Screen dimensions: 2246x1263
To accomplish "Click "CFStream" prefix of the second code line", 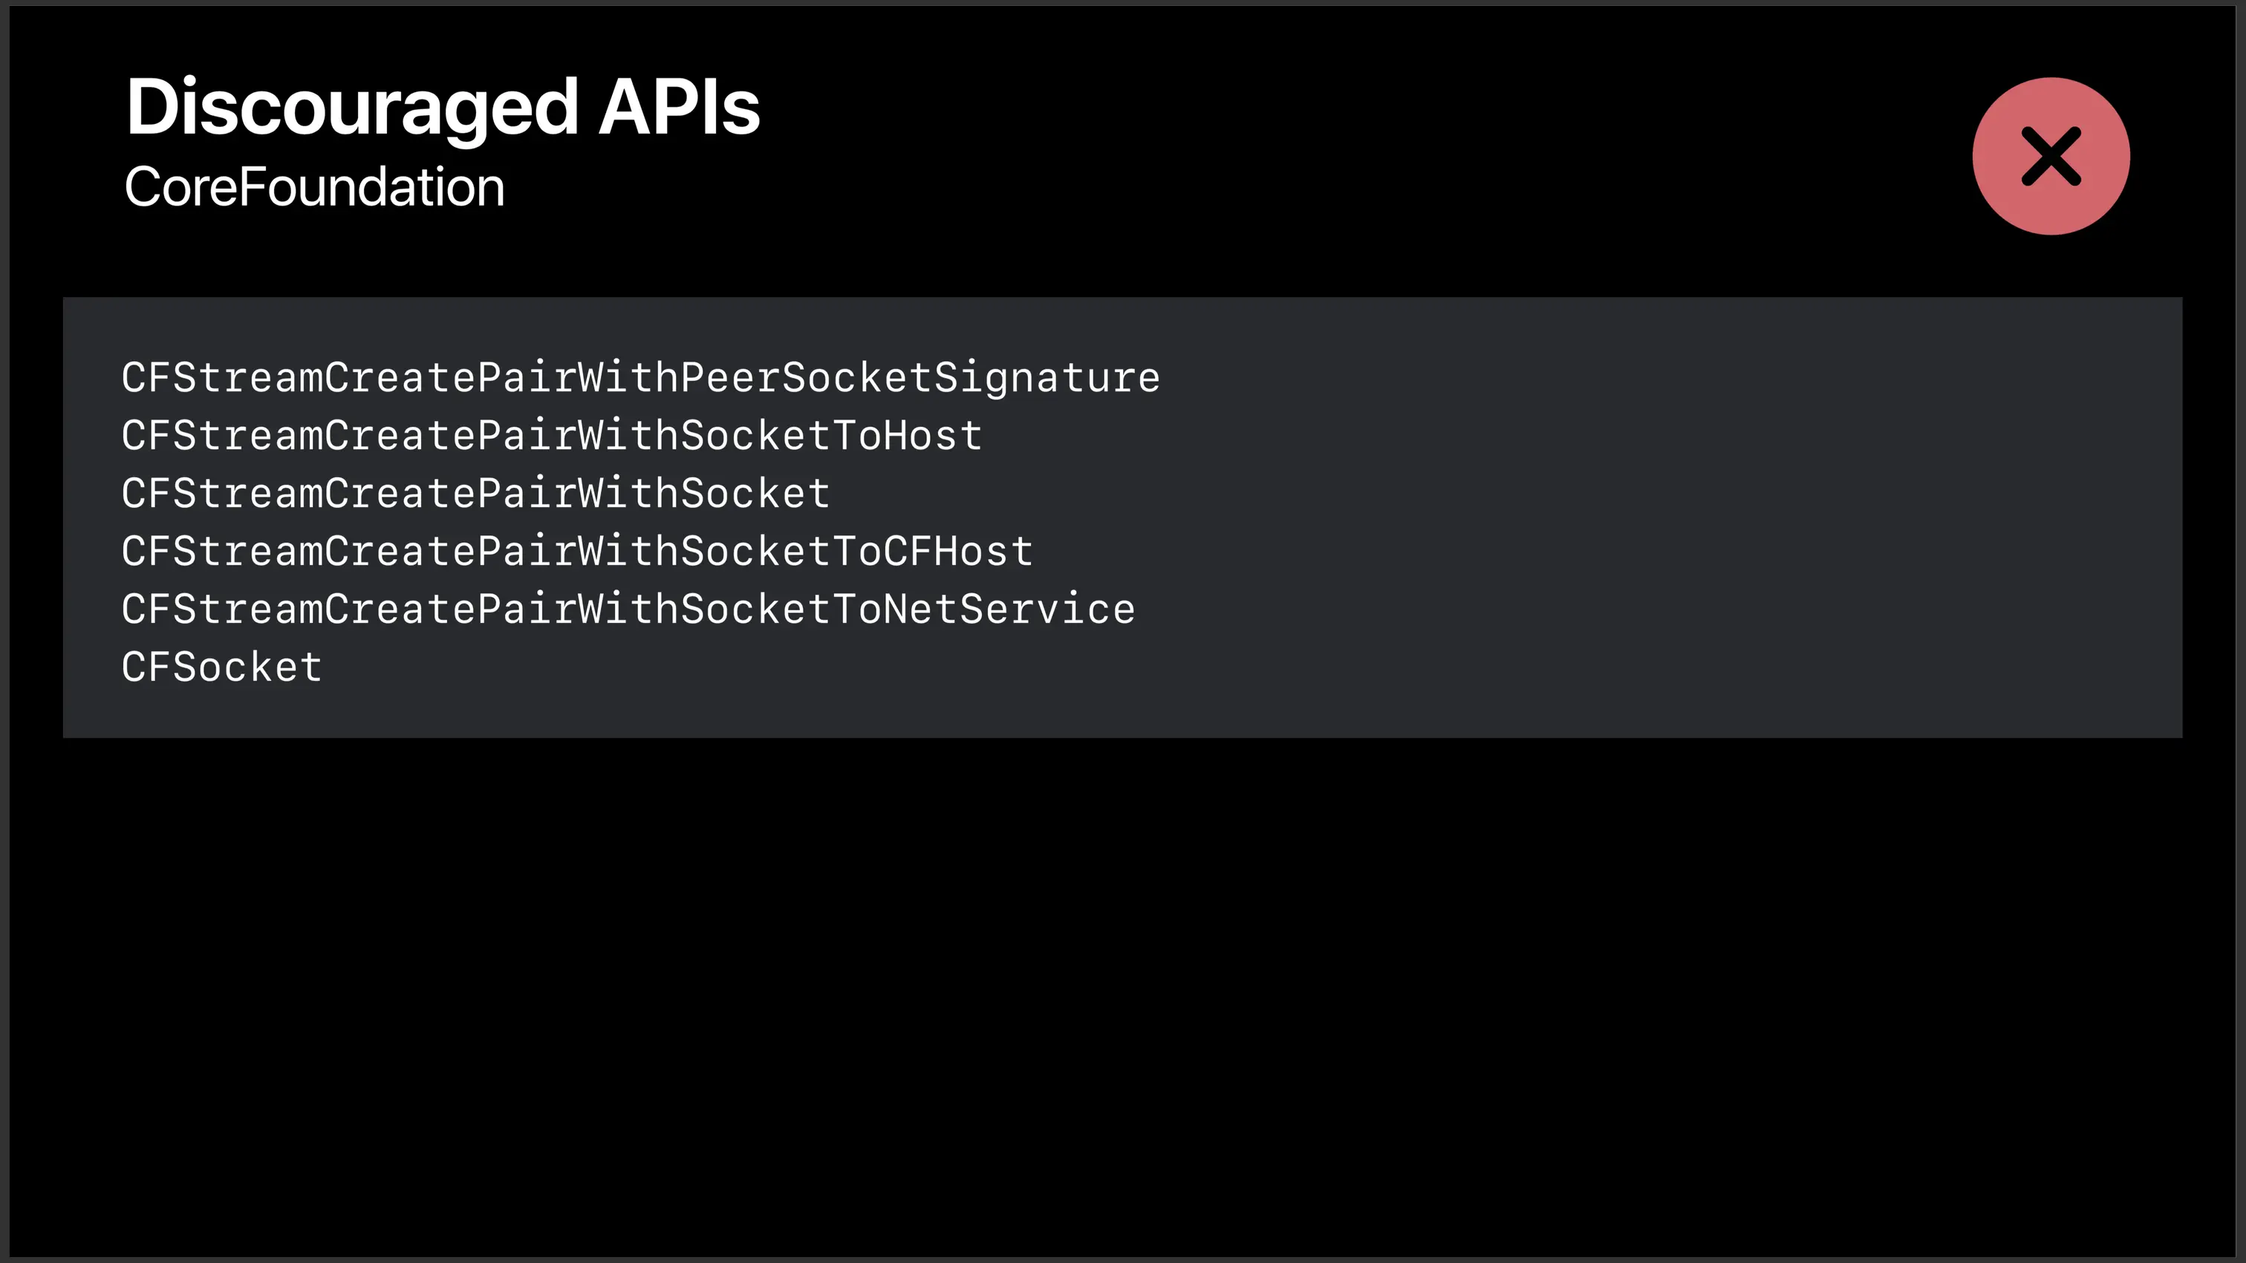I will point(221,436).
